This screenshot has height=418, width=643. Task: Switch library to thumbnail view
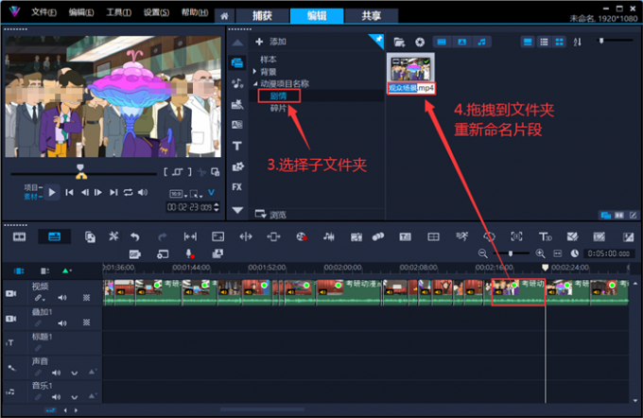tap(560, 42)
